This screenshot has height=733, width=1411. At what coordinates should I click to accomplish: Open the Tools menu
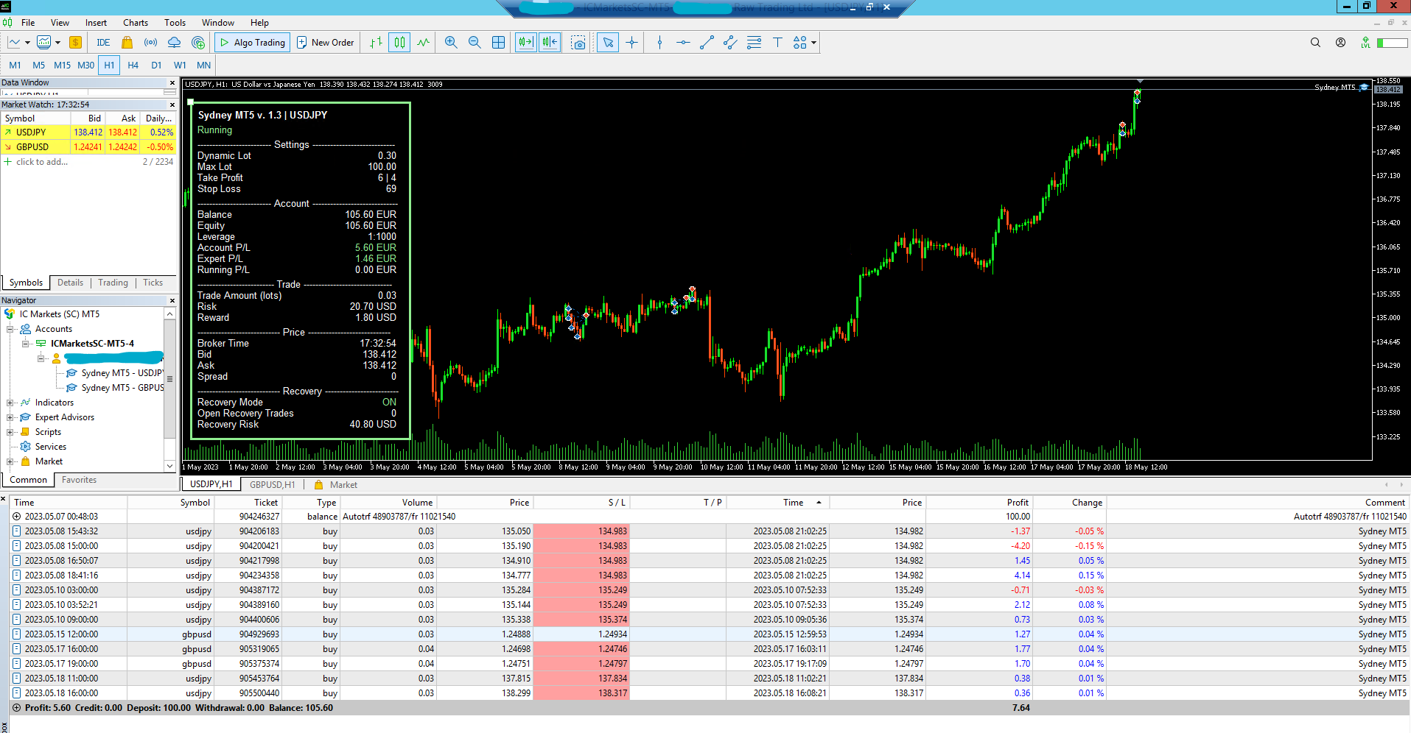(x=175, y=23)
